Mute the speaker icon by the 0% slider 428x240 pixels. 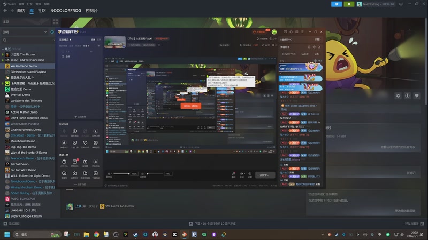pos(142,174)
